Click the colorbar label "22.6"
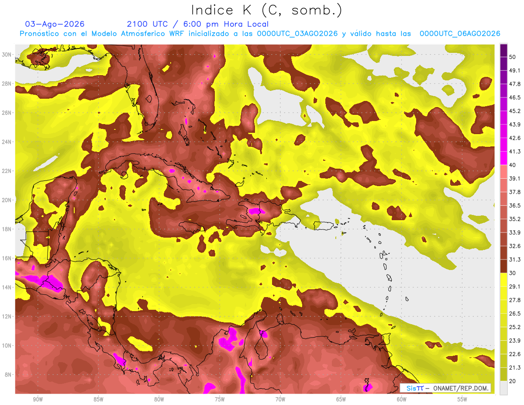Viewport: 524px width, 405px height. (x=514, y=354)
